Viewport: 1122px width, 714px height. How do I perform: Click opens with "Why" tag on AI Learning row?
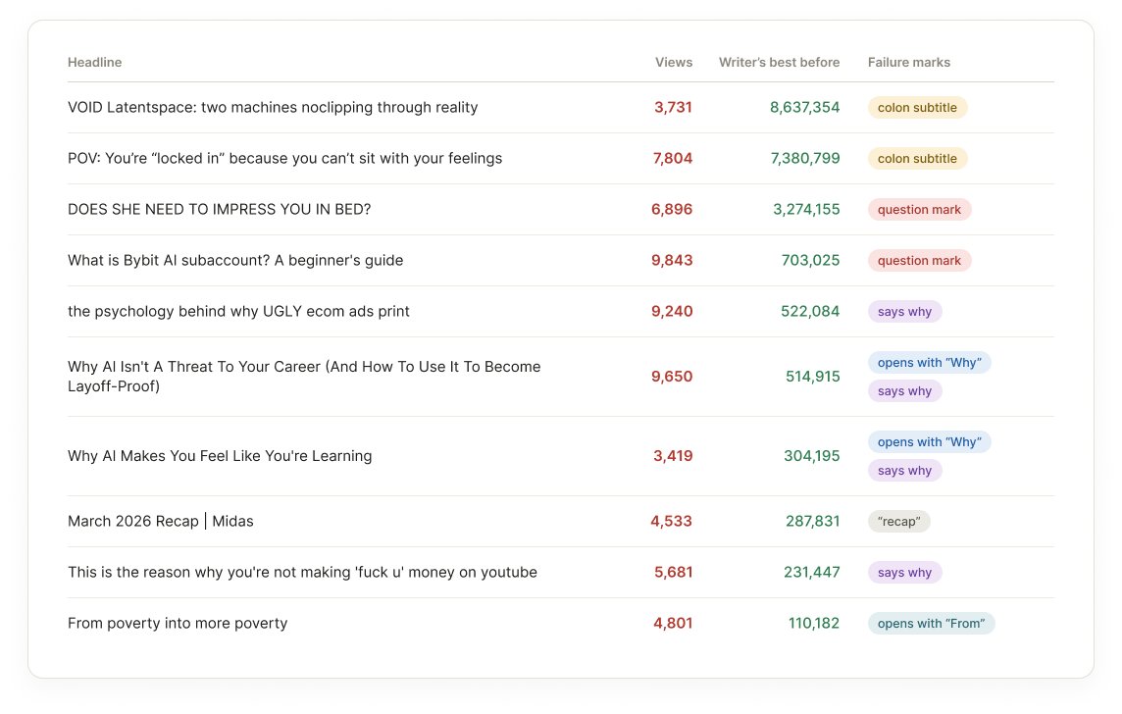(930, 441)
